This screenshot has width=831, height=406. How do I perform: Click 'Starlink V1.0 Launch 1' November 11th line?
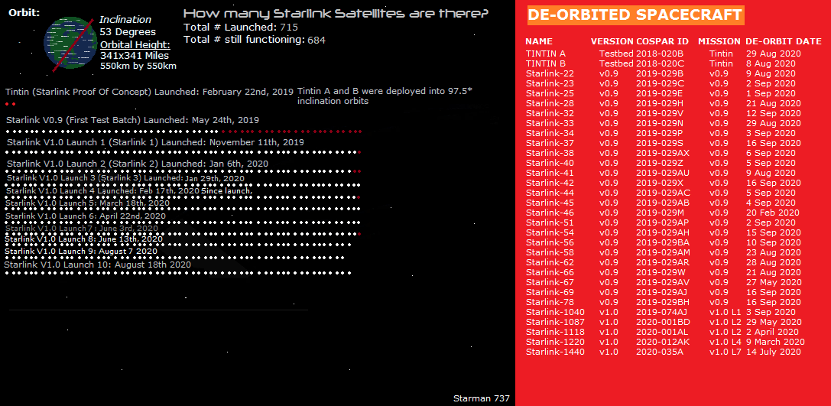coord(155,142)
